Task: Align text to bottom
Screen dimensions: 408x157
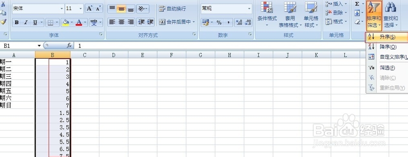Action: 131,9
